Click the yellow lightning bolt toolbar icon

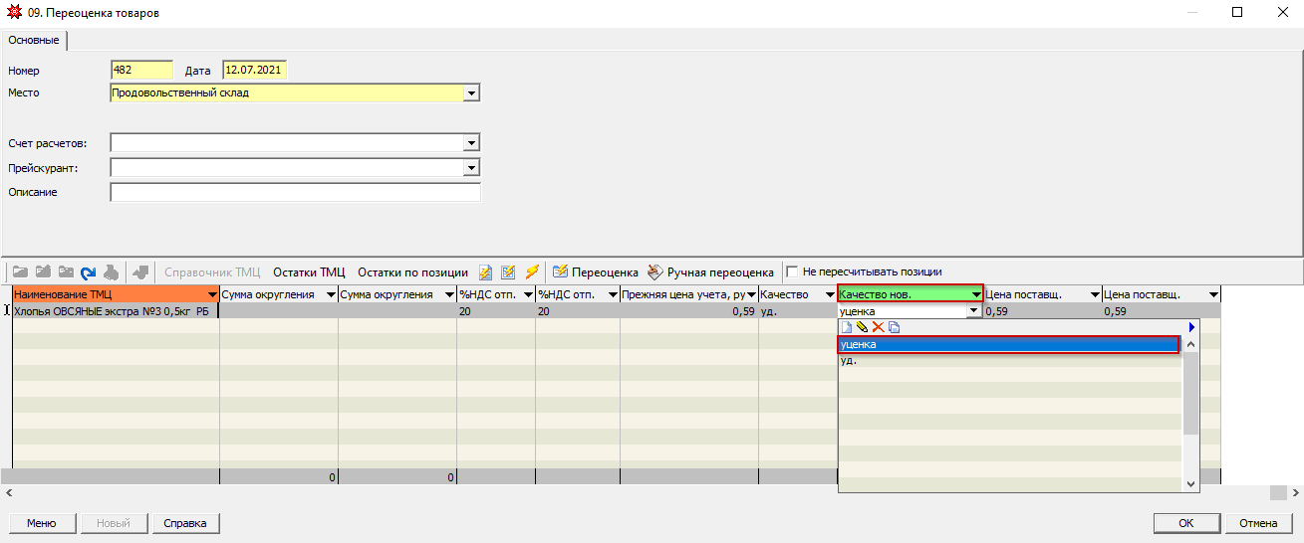coord(532,271)
